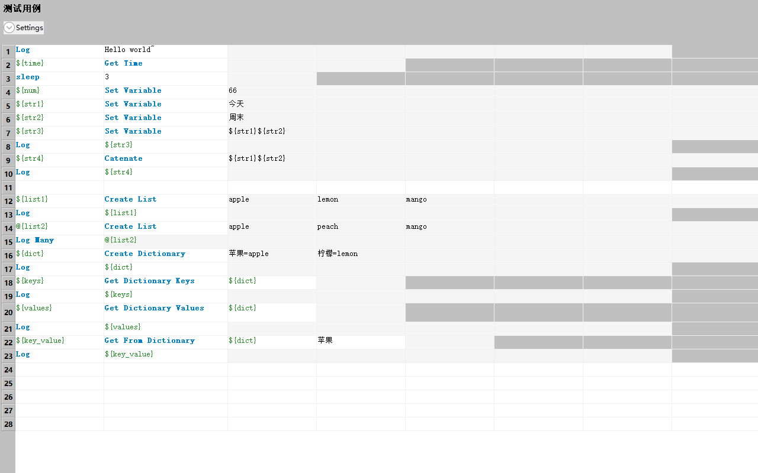Select Get Dictionary Values keyword cell
Screen dimensions: 758x473
(x=166, y=312)
